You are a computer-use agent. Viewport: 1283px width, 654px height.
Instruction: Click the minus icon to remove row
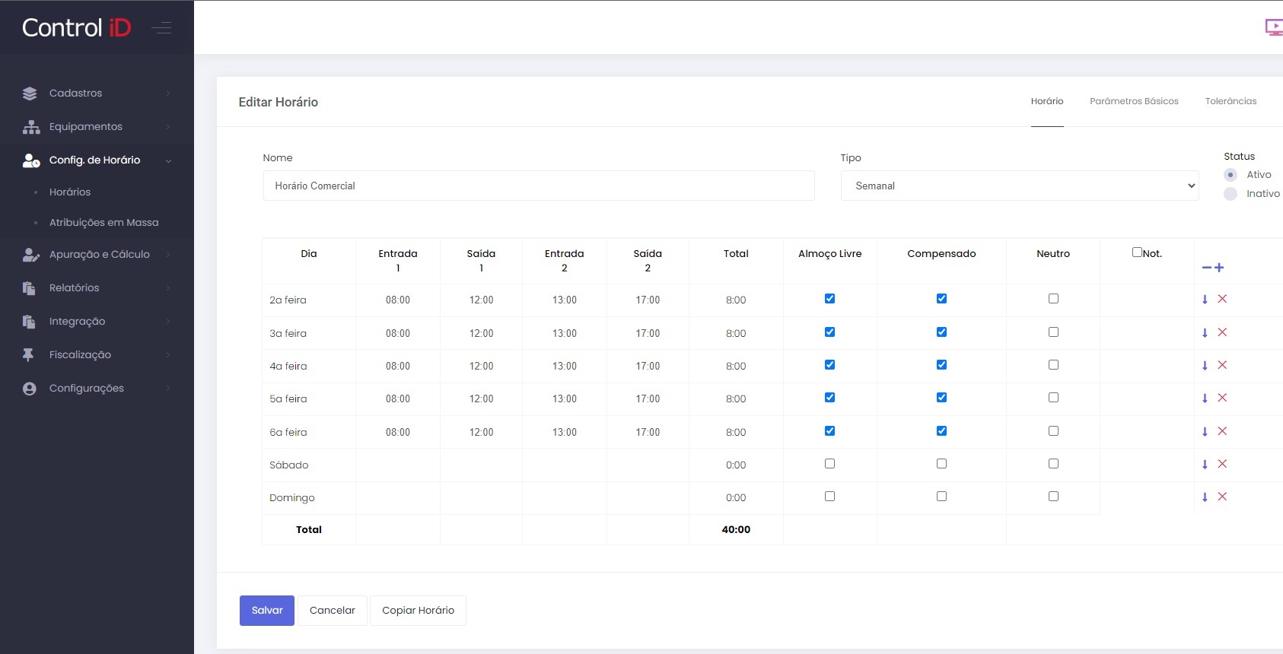point(1206,268)
